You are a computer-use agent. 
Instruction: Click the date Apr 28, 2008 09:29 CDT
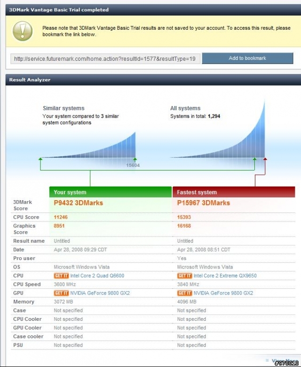pos(80,250)
